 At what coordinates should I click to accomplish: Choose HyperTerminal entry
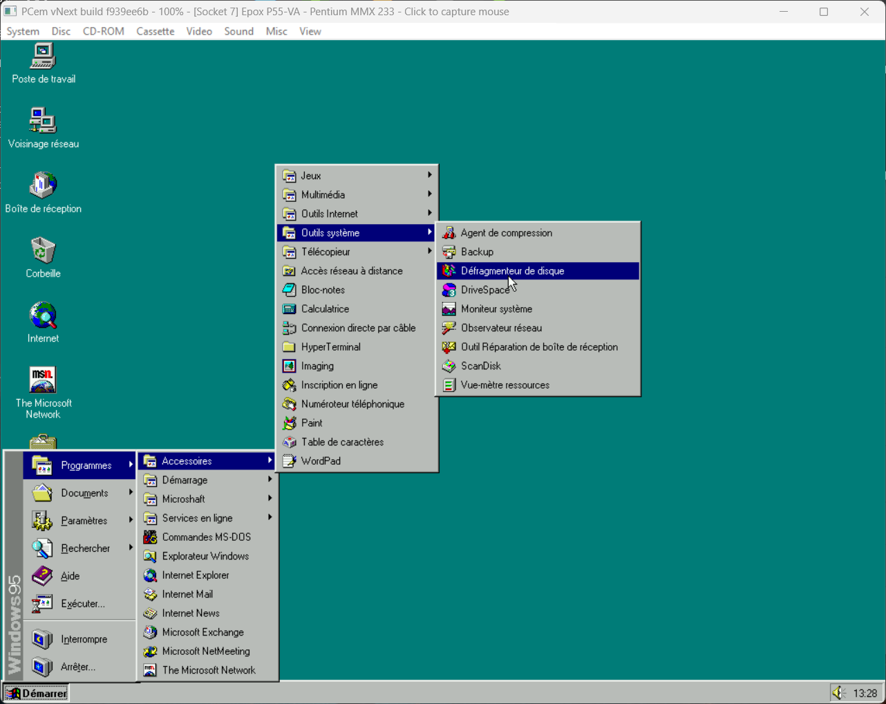coord(357,347)
